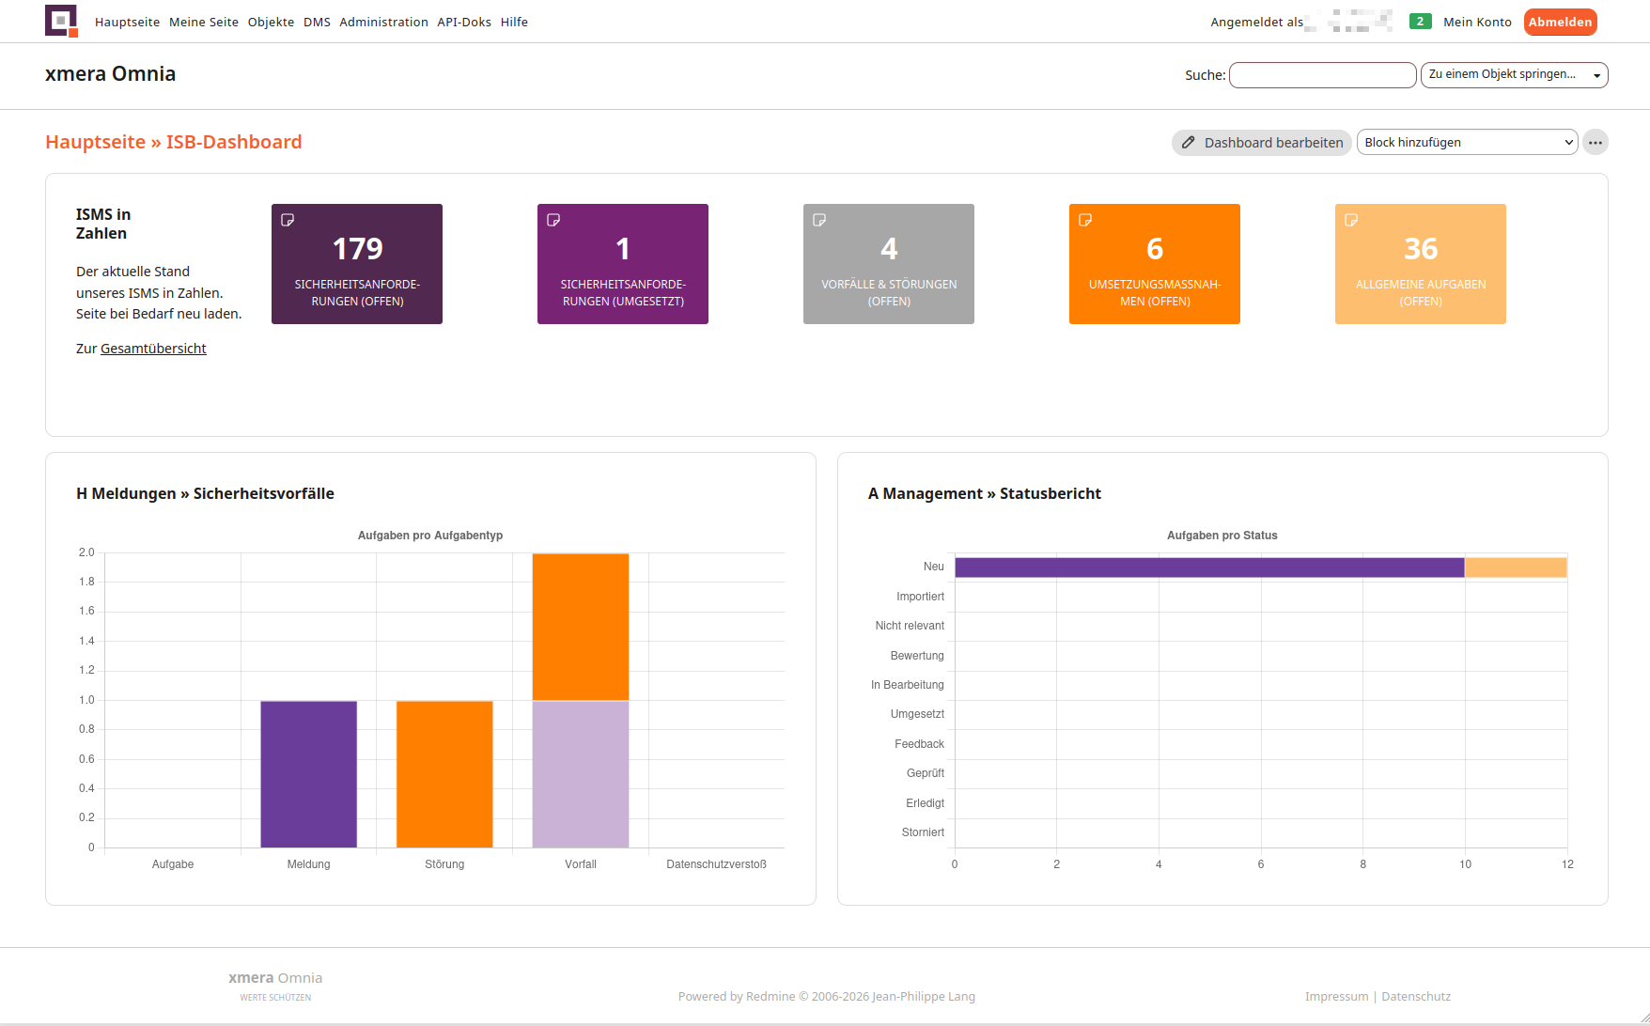Screen dimensions: 1650x1026
Task: Click the 'xmera Omnia' page title
Action: pos(110,74)
